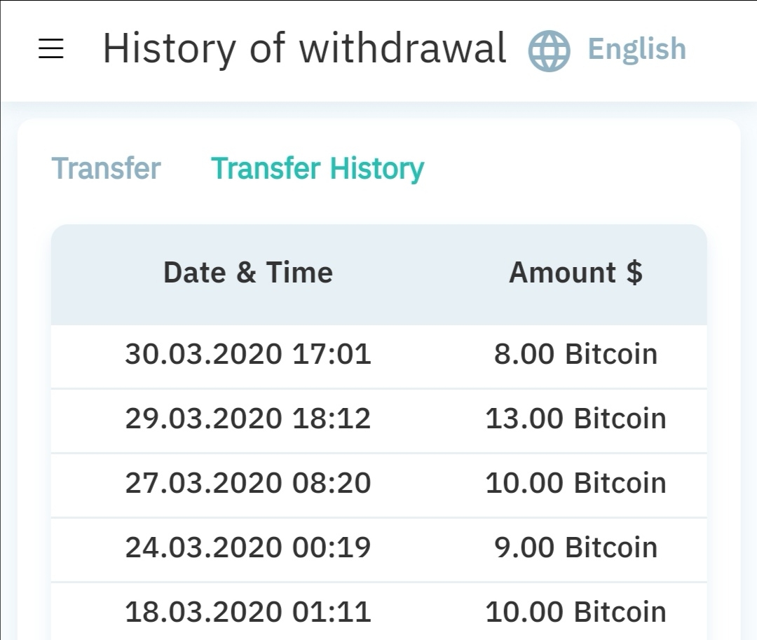Click the globe language icon
The width and height of the screenshot is (757, 640).
(x=549, y=50)
